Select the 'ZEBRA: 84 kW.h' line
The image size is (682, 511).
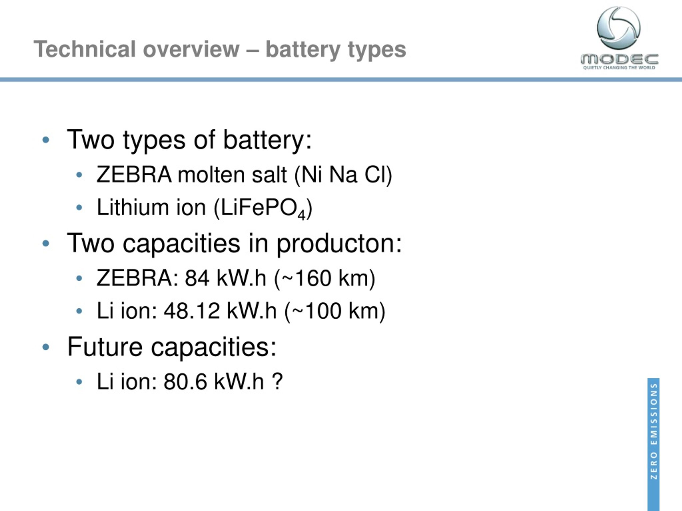pyautogui.click(x=236, y=278)
